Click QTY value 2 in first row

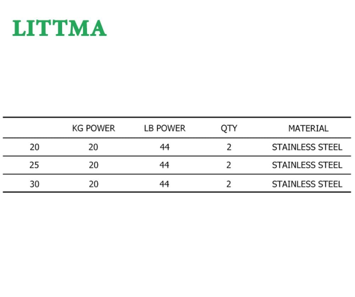(x=229, y=147)
